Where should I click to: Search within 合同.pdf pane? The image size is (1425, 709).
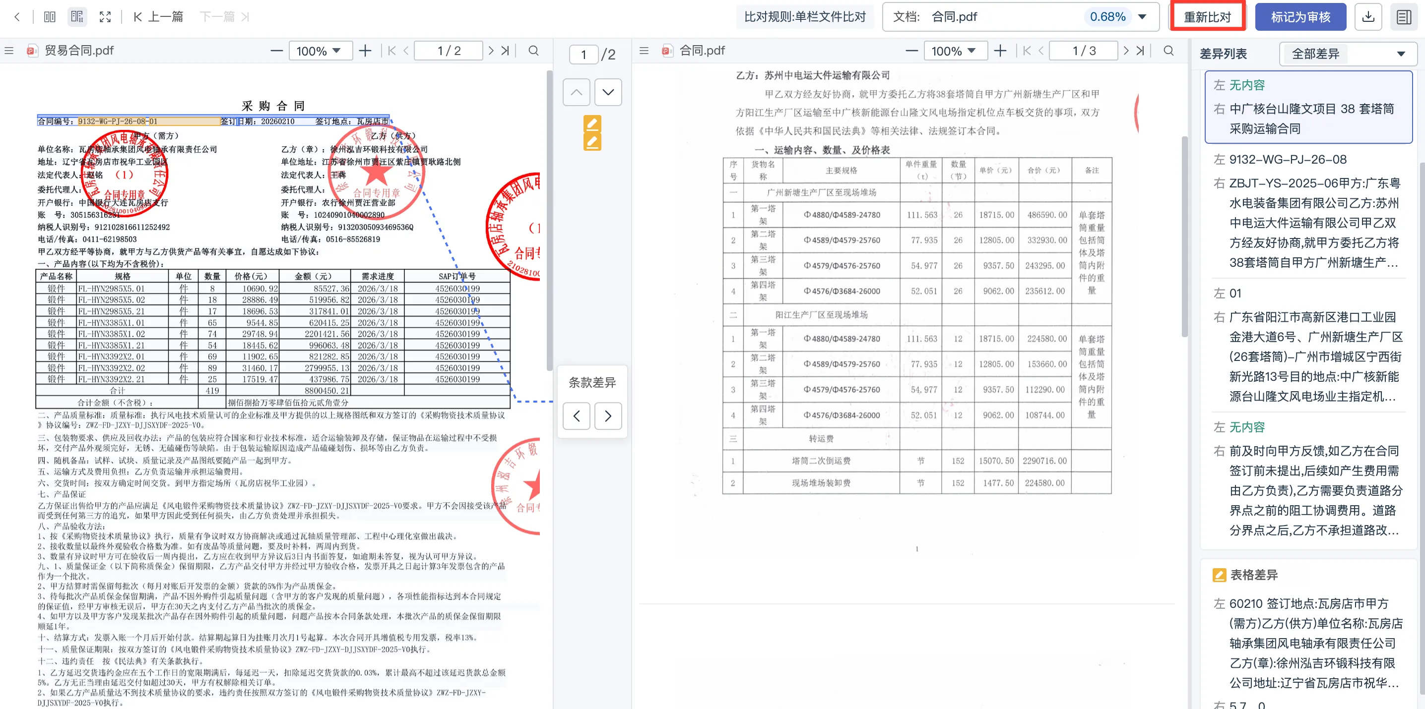pos(1168,51)
